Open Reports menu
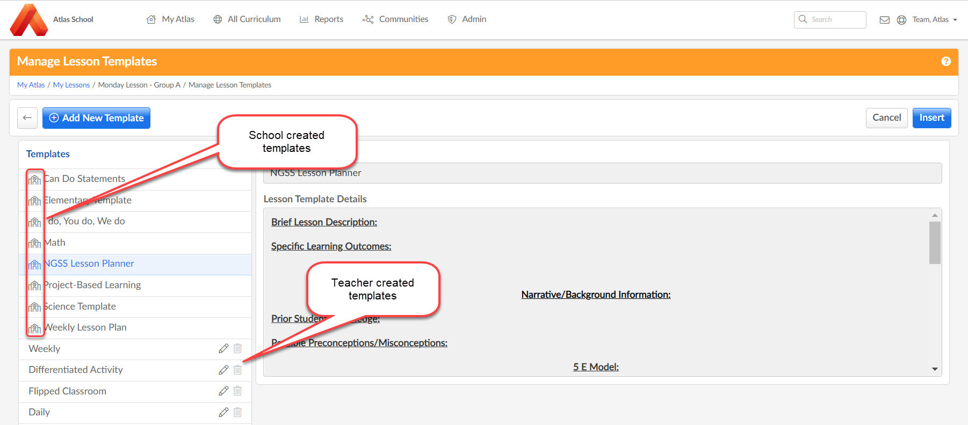The image size is (968, 425). 321,19
